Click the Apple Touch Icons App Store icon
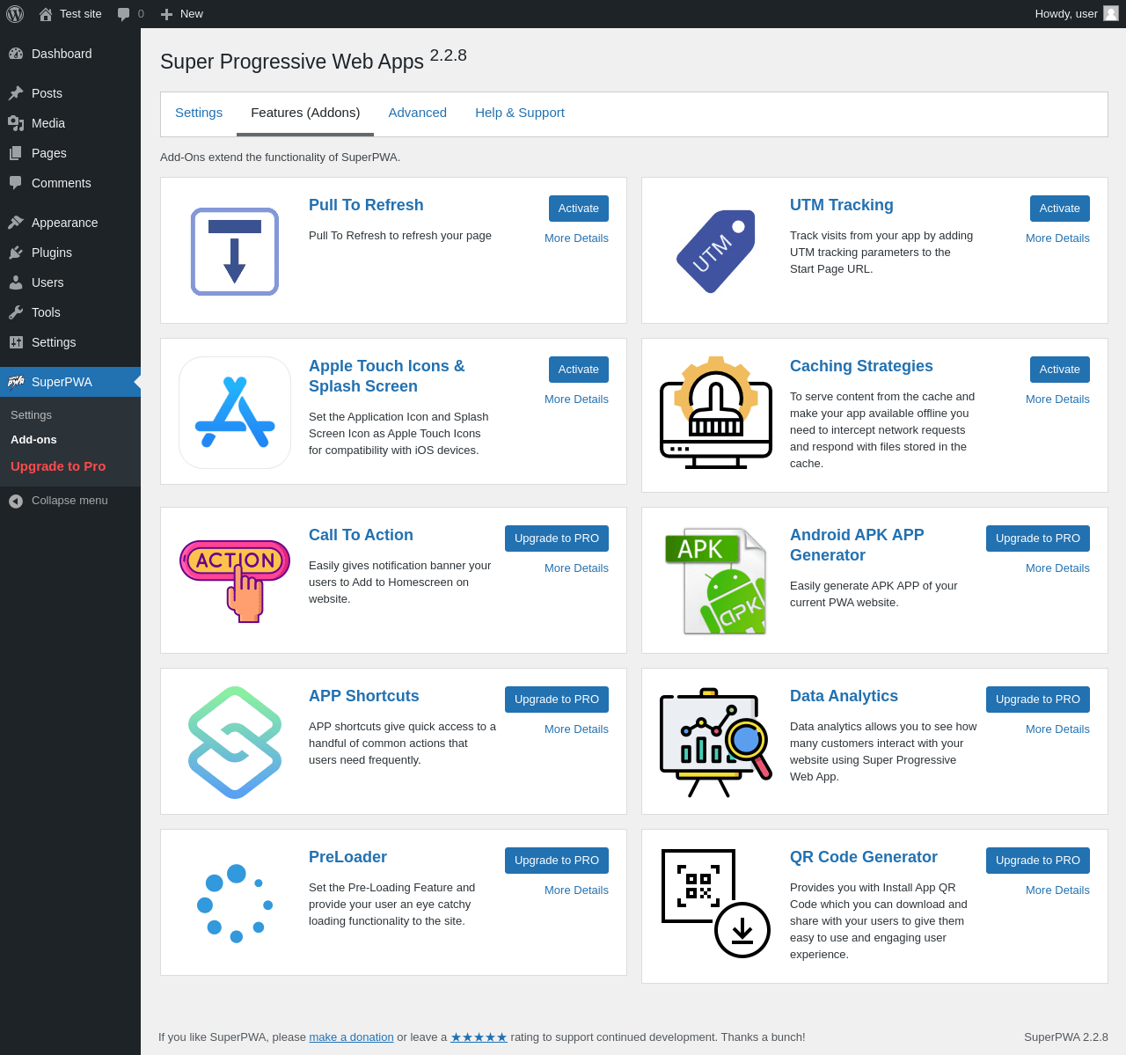This screenshot has width=1126, height=1055. pos(235,413)
